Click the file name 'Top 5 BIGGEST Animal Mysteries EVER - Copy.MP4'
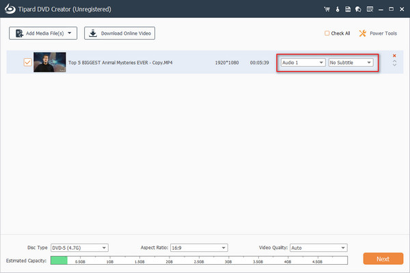 coord(120,63)
